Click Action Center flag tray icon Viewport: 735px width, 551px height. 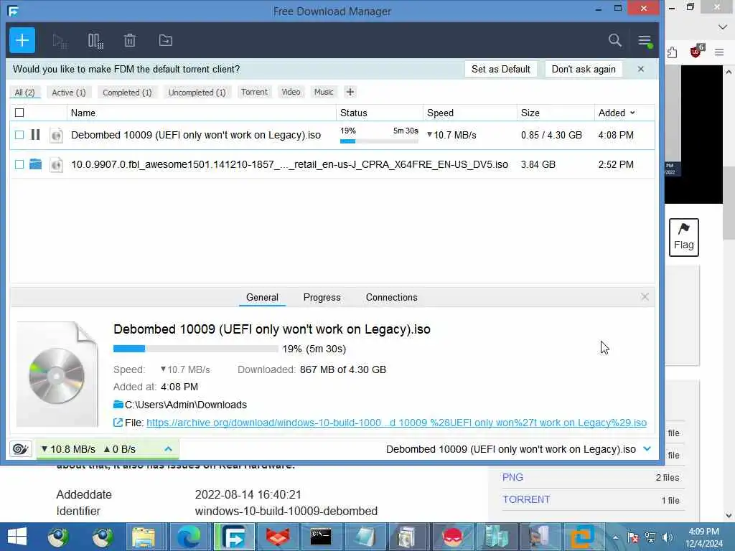tap(633, 537)
